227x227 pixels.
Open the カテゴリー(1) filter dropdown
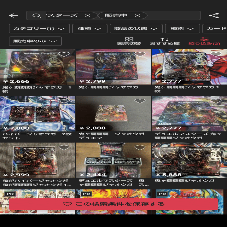39,29
